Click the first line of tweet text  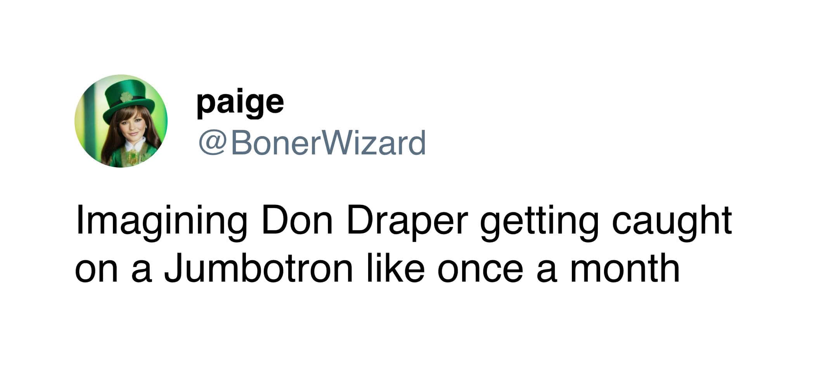[404, 223]
